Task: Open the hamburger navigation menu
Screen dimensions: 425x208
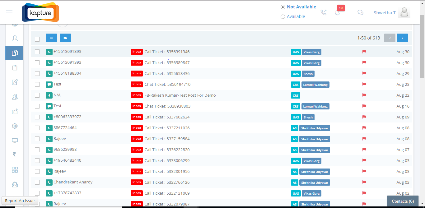Action: (x=9, y=12)
